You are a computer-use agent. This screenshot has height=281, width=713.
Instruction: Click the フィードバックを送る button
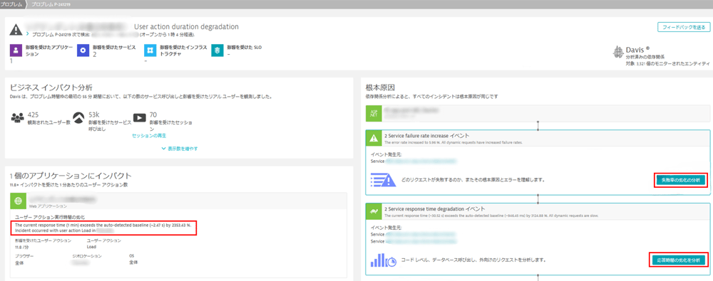pyautogui.click(x=684, y=27)
